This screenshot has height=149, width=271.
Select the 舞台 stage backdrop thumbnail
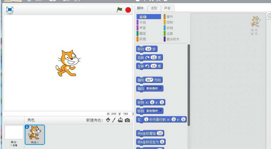tap(14, 132)
